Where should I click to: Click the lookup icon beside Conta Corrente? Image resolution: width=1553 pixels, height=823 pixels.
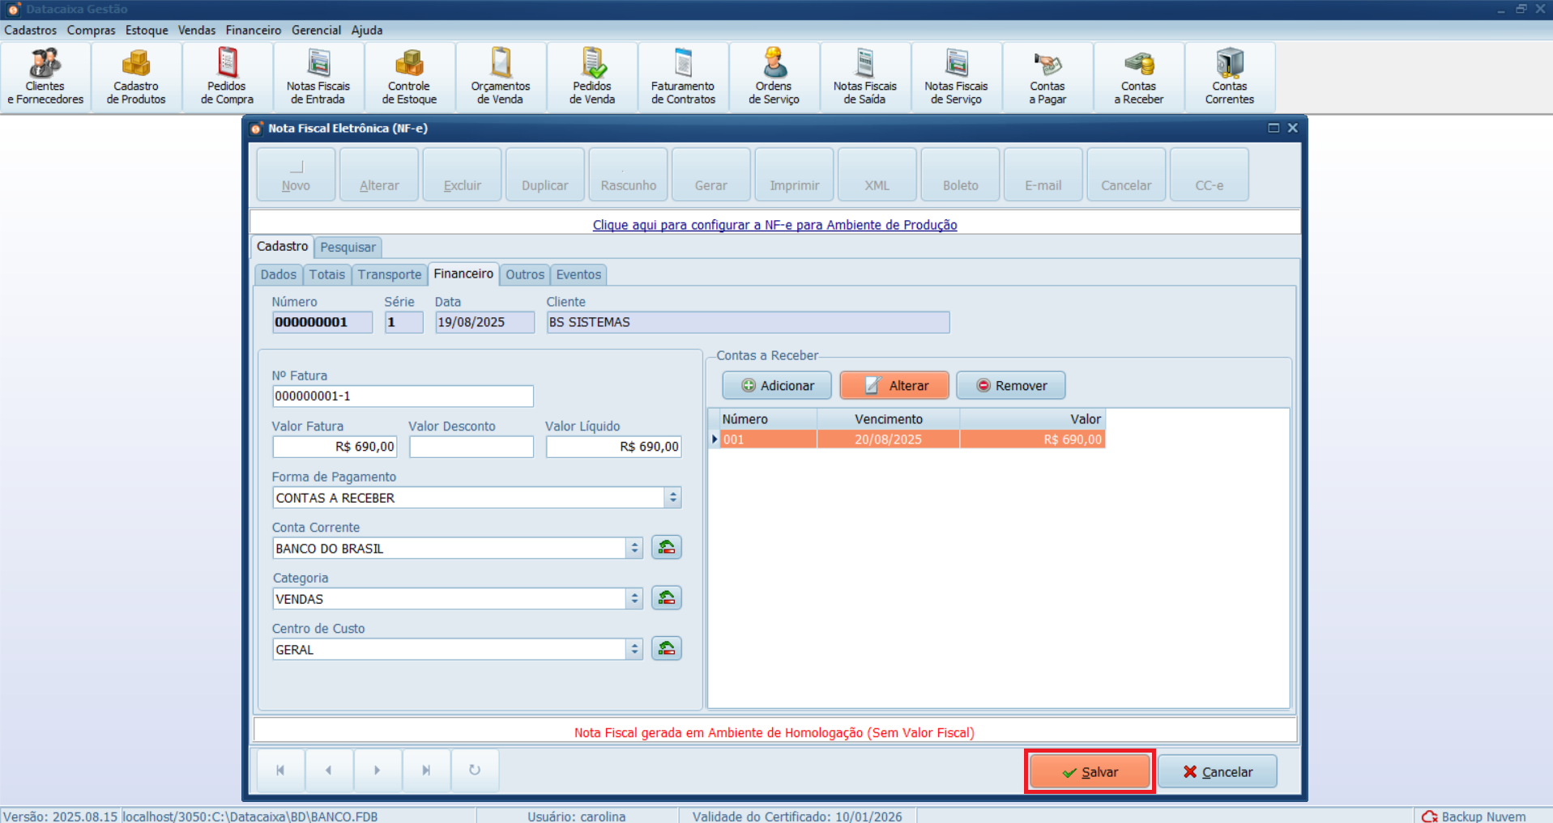[666, 548]
